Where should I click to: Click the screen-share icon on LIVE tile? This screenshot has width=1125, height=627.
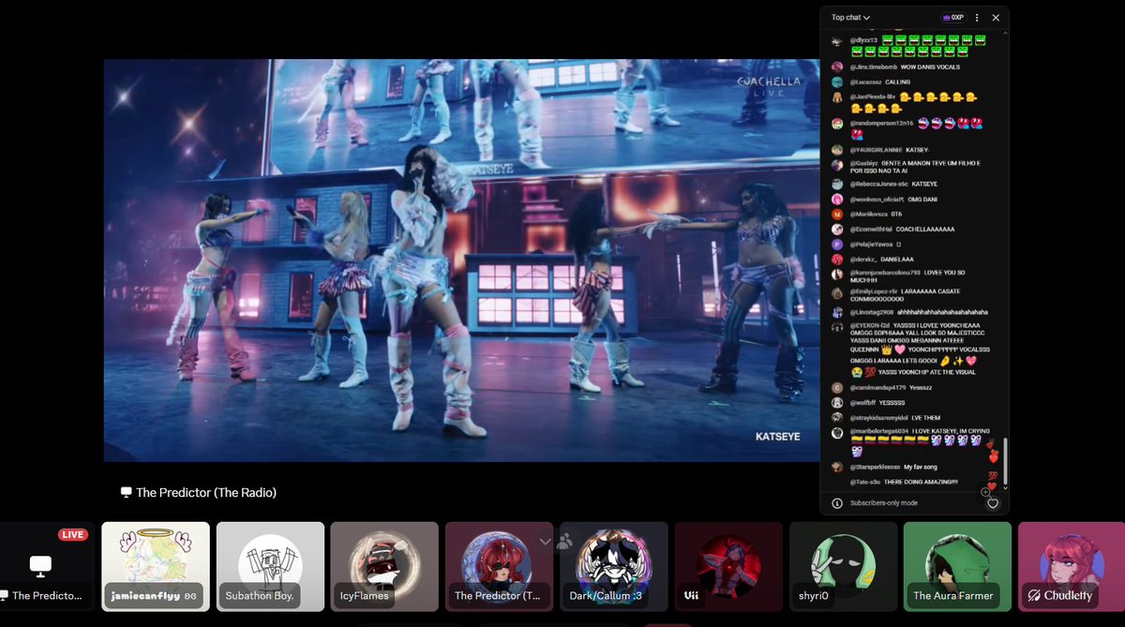click(40, 565)
